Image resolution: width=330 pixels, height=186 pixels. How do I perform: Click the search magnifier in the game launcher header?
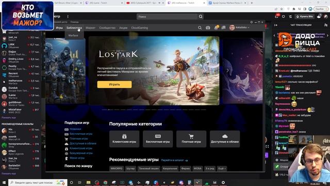pyautogui.click(x=200, y=27)
